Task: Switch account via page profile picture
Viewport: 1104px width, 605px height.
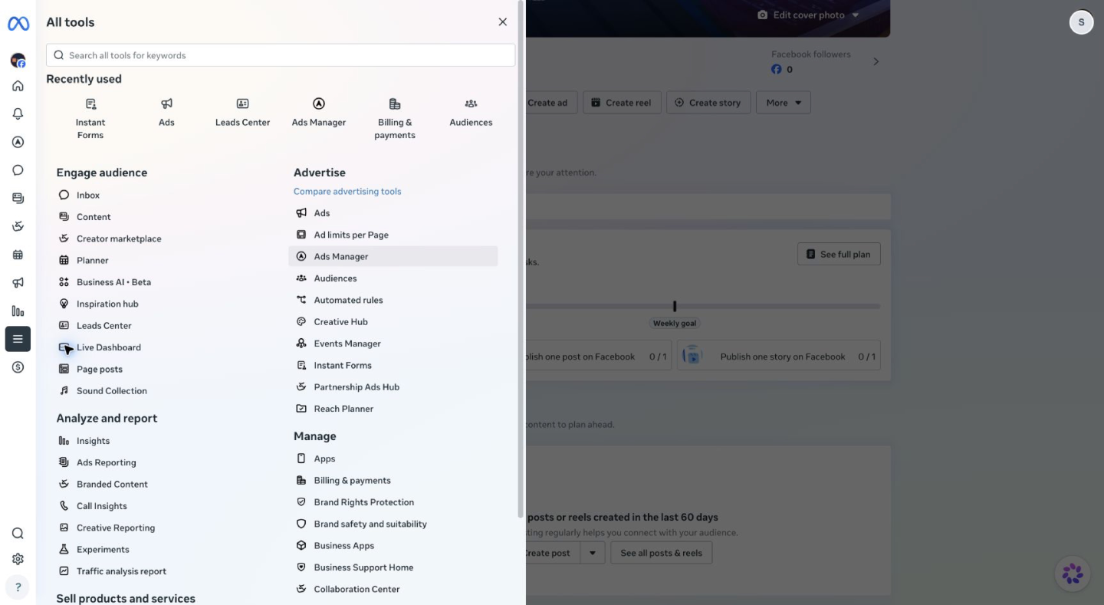Action: coord(18,61)
